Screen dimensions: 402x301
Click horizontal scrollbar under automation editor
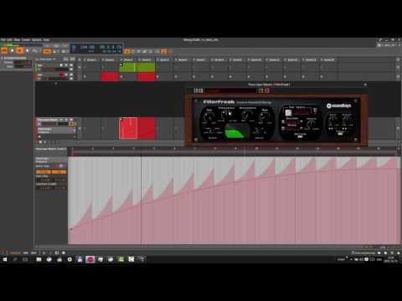tap(218, 247)
